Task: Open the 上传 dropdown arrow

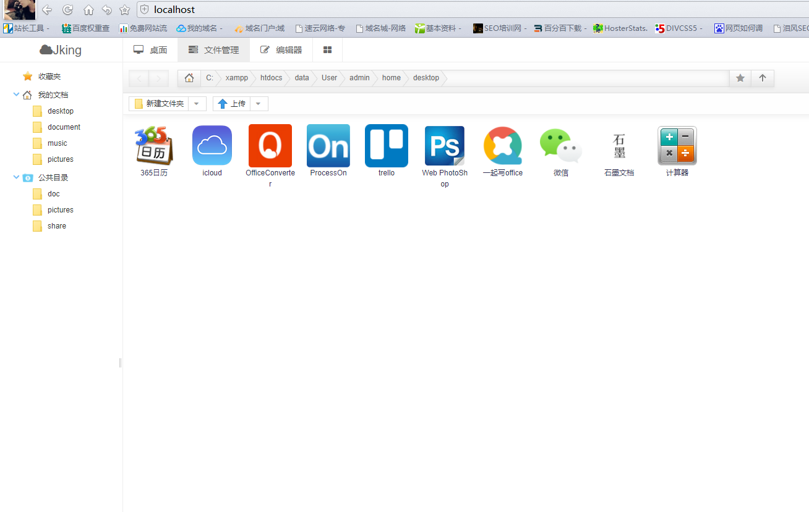Action: click(259, 104)
